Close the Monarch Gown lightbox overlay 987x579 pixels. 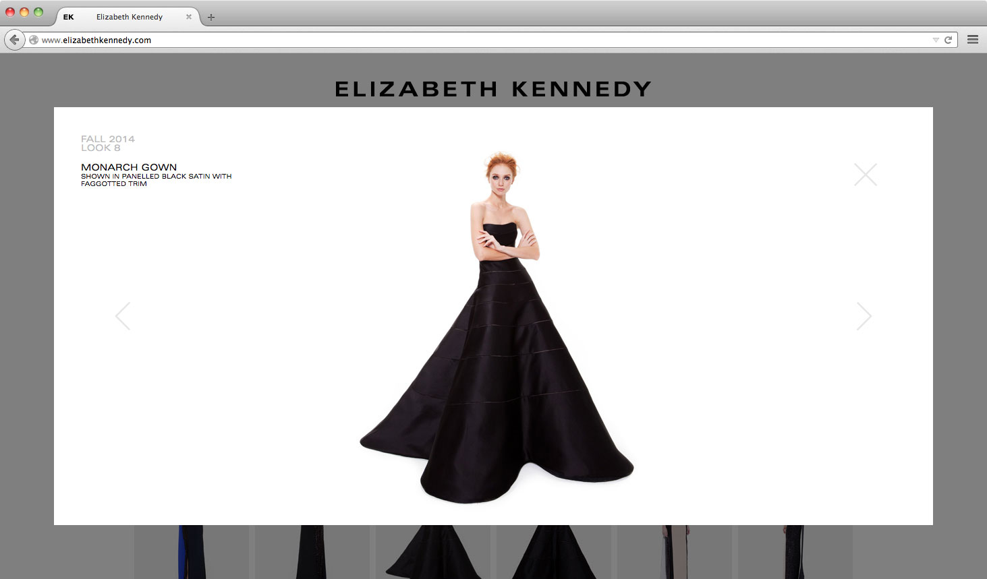(865, 175)
